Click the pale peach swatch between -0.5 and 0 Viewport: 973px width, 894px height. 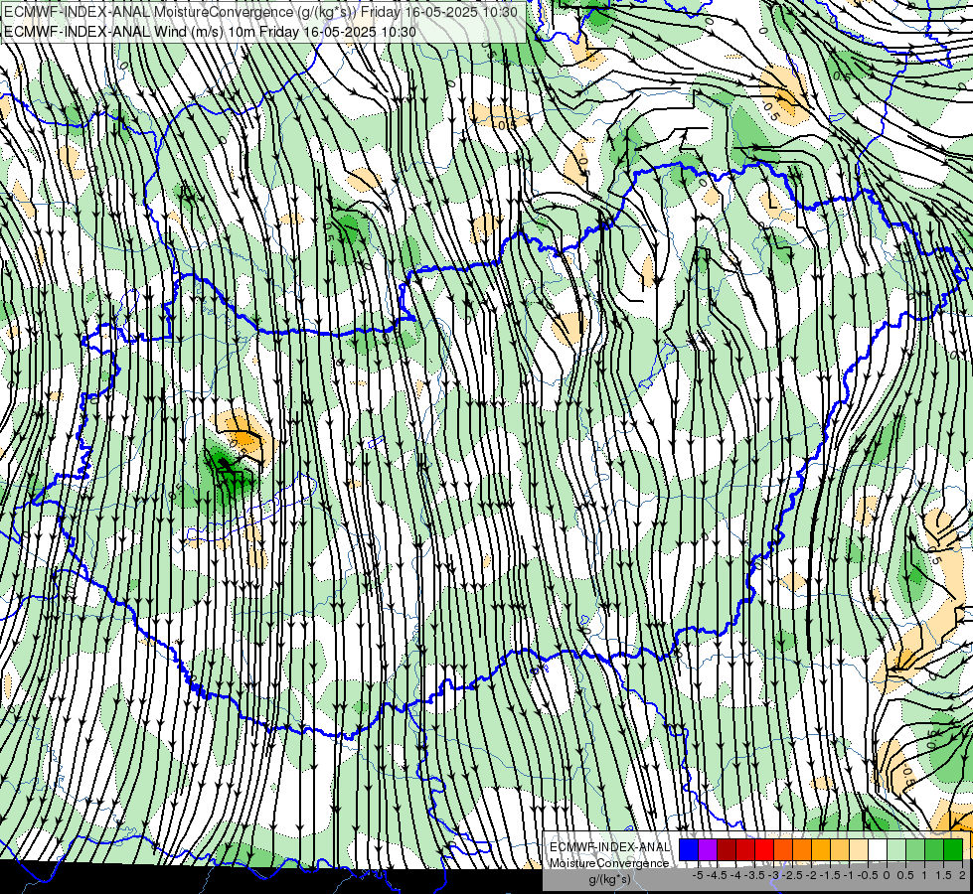859,849
